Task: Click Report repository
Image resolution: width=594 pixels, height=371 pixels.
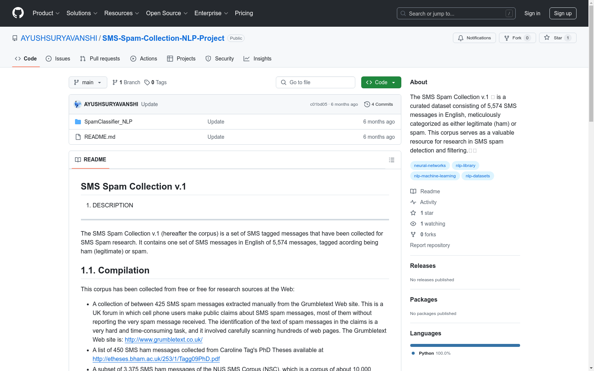Action: pos(430,245)
